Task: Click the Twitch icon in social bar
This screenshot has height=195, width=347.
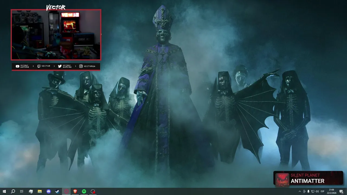Action: 39,66
